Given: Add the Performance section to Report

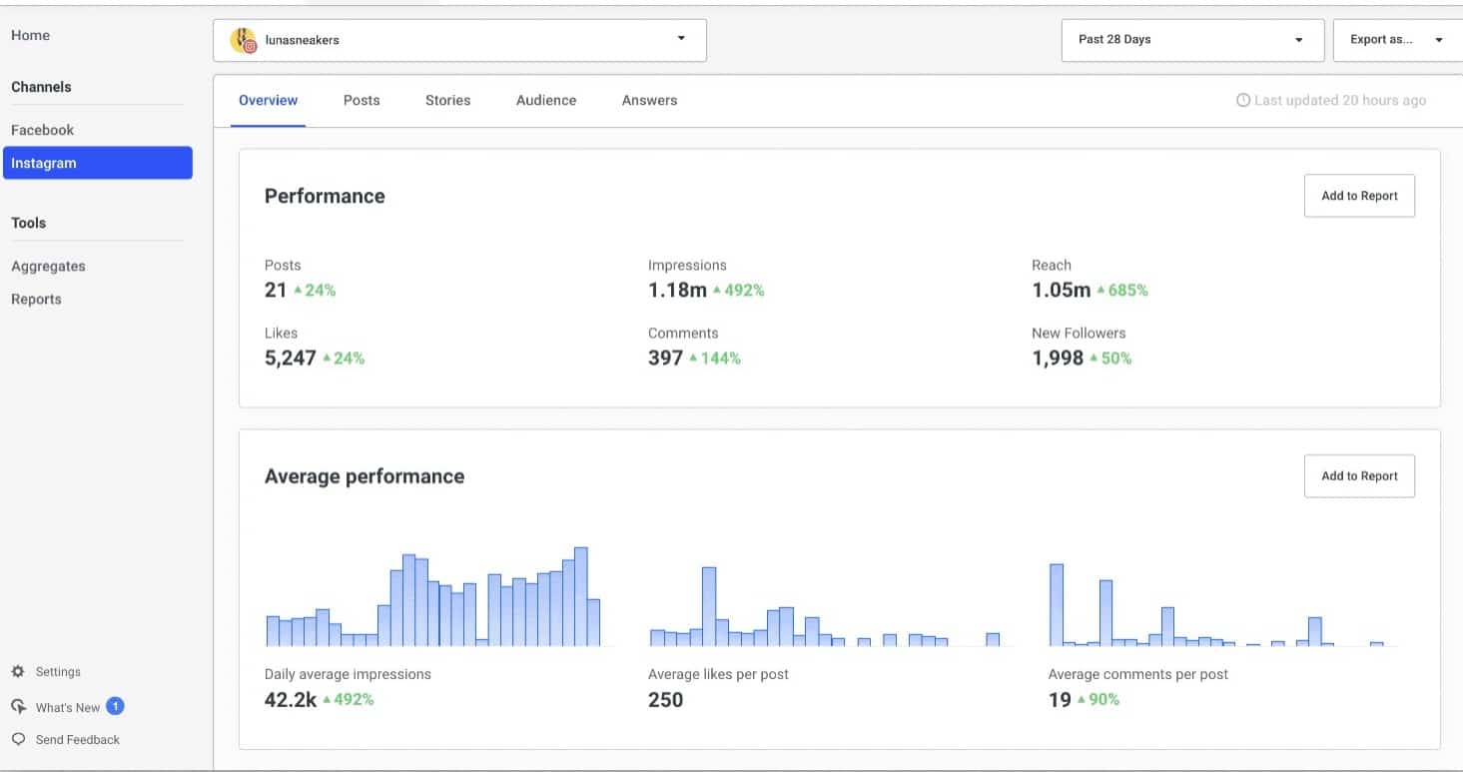Looking at the screenshot, I should point(1358,196).
